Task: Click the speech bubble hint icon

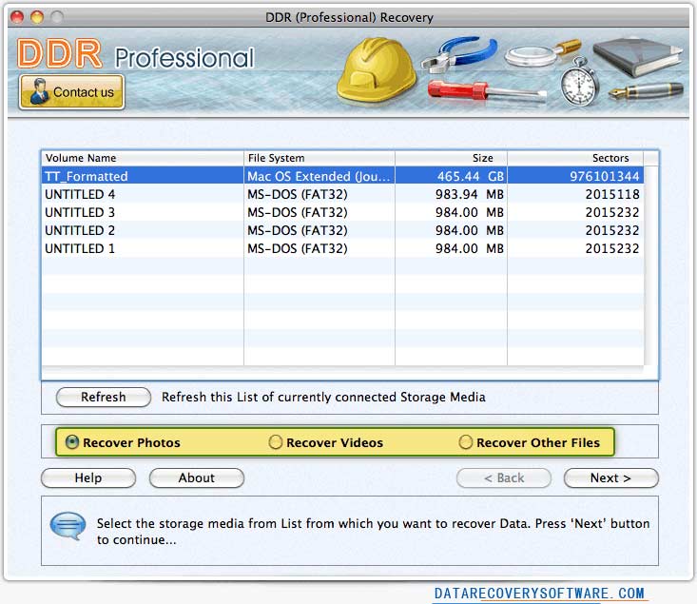Action: click(x=68, y=526)
